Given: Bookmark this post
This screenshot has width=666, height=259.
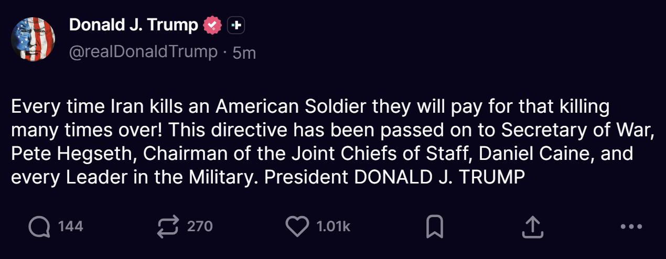Looking at the screenshot, I should click(x=435, y=226).
